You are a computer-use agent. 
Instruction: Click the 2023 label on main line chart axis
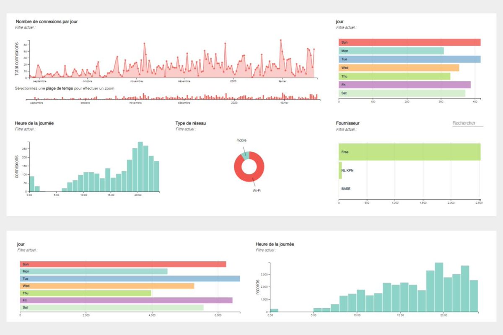[x=233, y=81]
